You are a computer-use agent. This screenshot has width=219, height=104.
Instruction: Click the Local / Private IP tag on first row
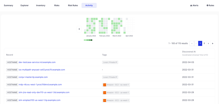[x=110, y=62]
